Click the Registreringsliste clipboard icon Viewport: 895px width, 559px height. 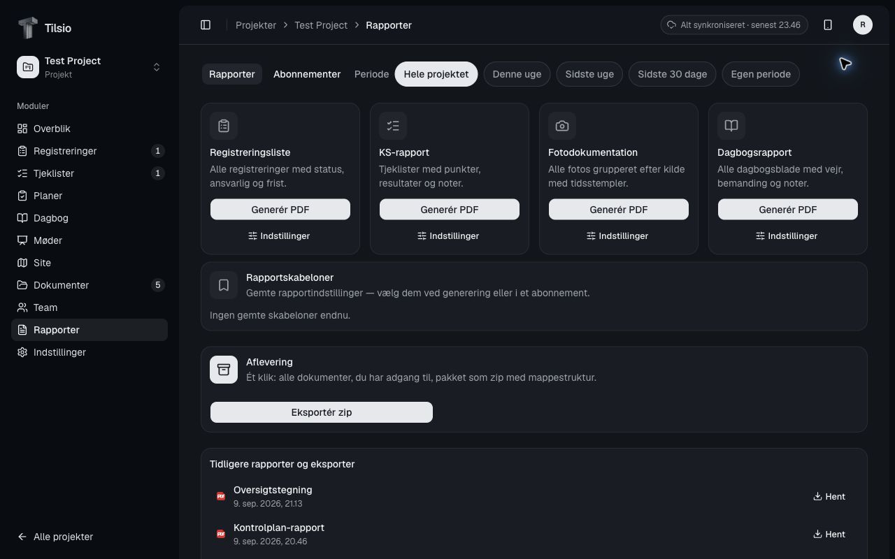click(224, 126)
